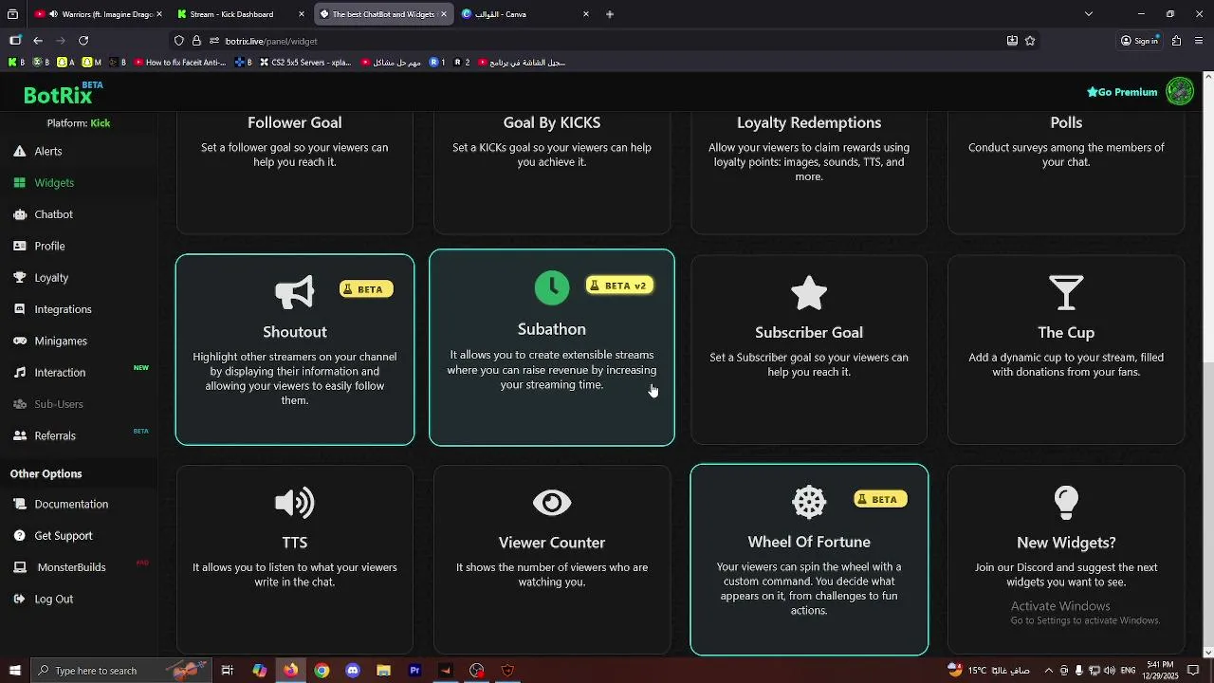Open the Polls widget card
Viewport: 1214px width, 683px height.
click(x=1066, y=171)
